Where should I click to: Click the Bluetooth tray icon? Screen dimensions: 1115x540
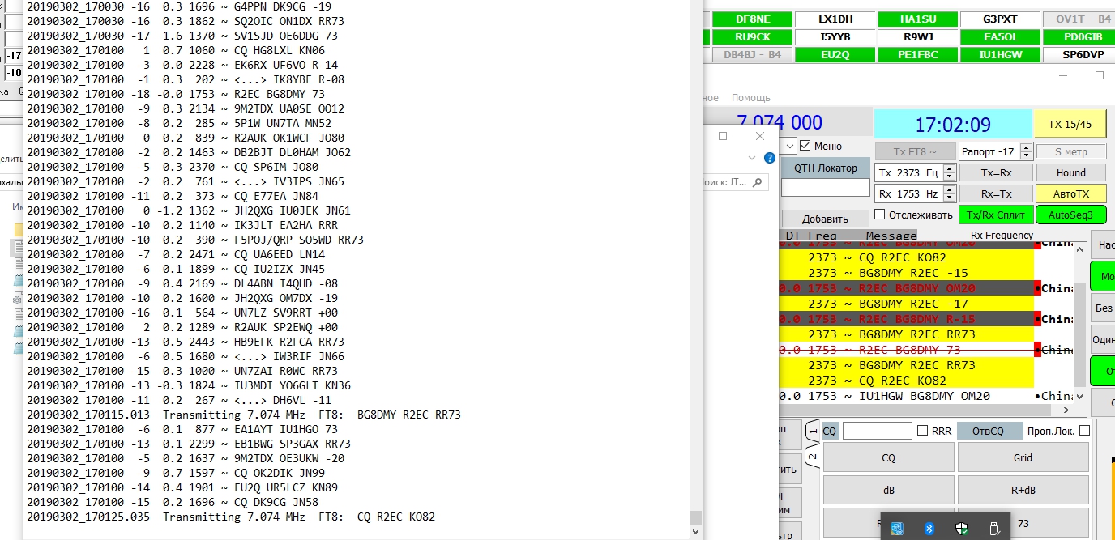click(x=929, y=529)
